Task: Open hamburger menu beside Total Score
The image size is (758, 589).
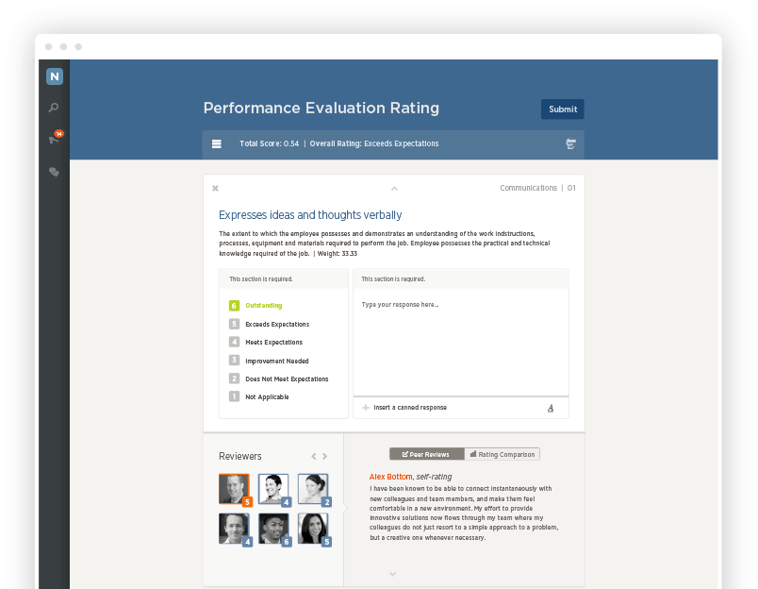Action: tap(217, 143)
